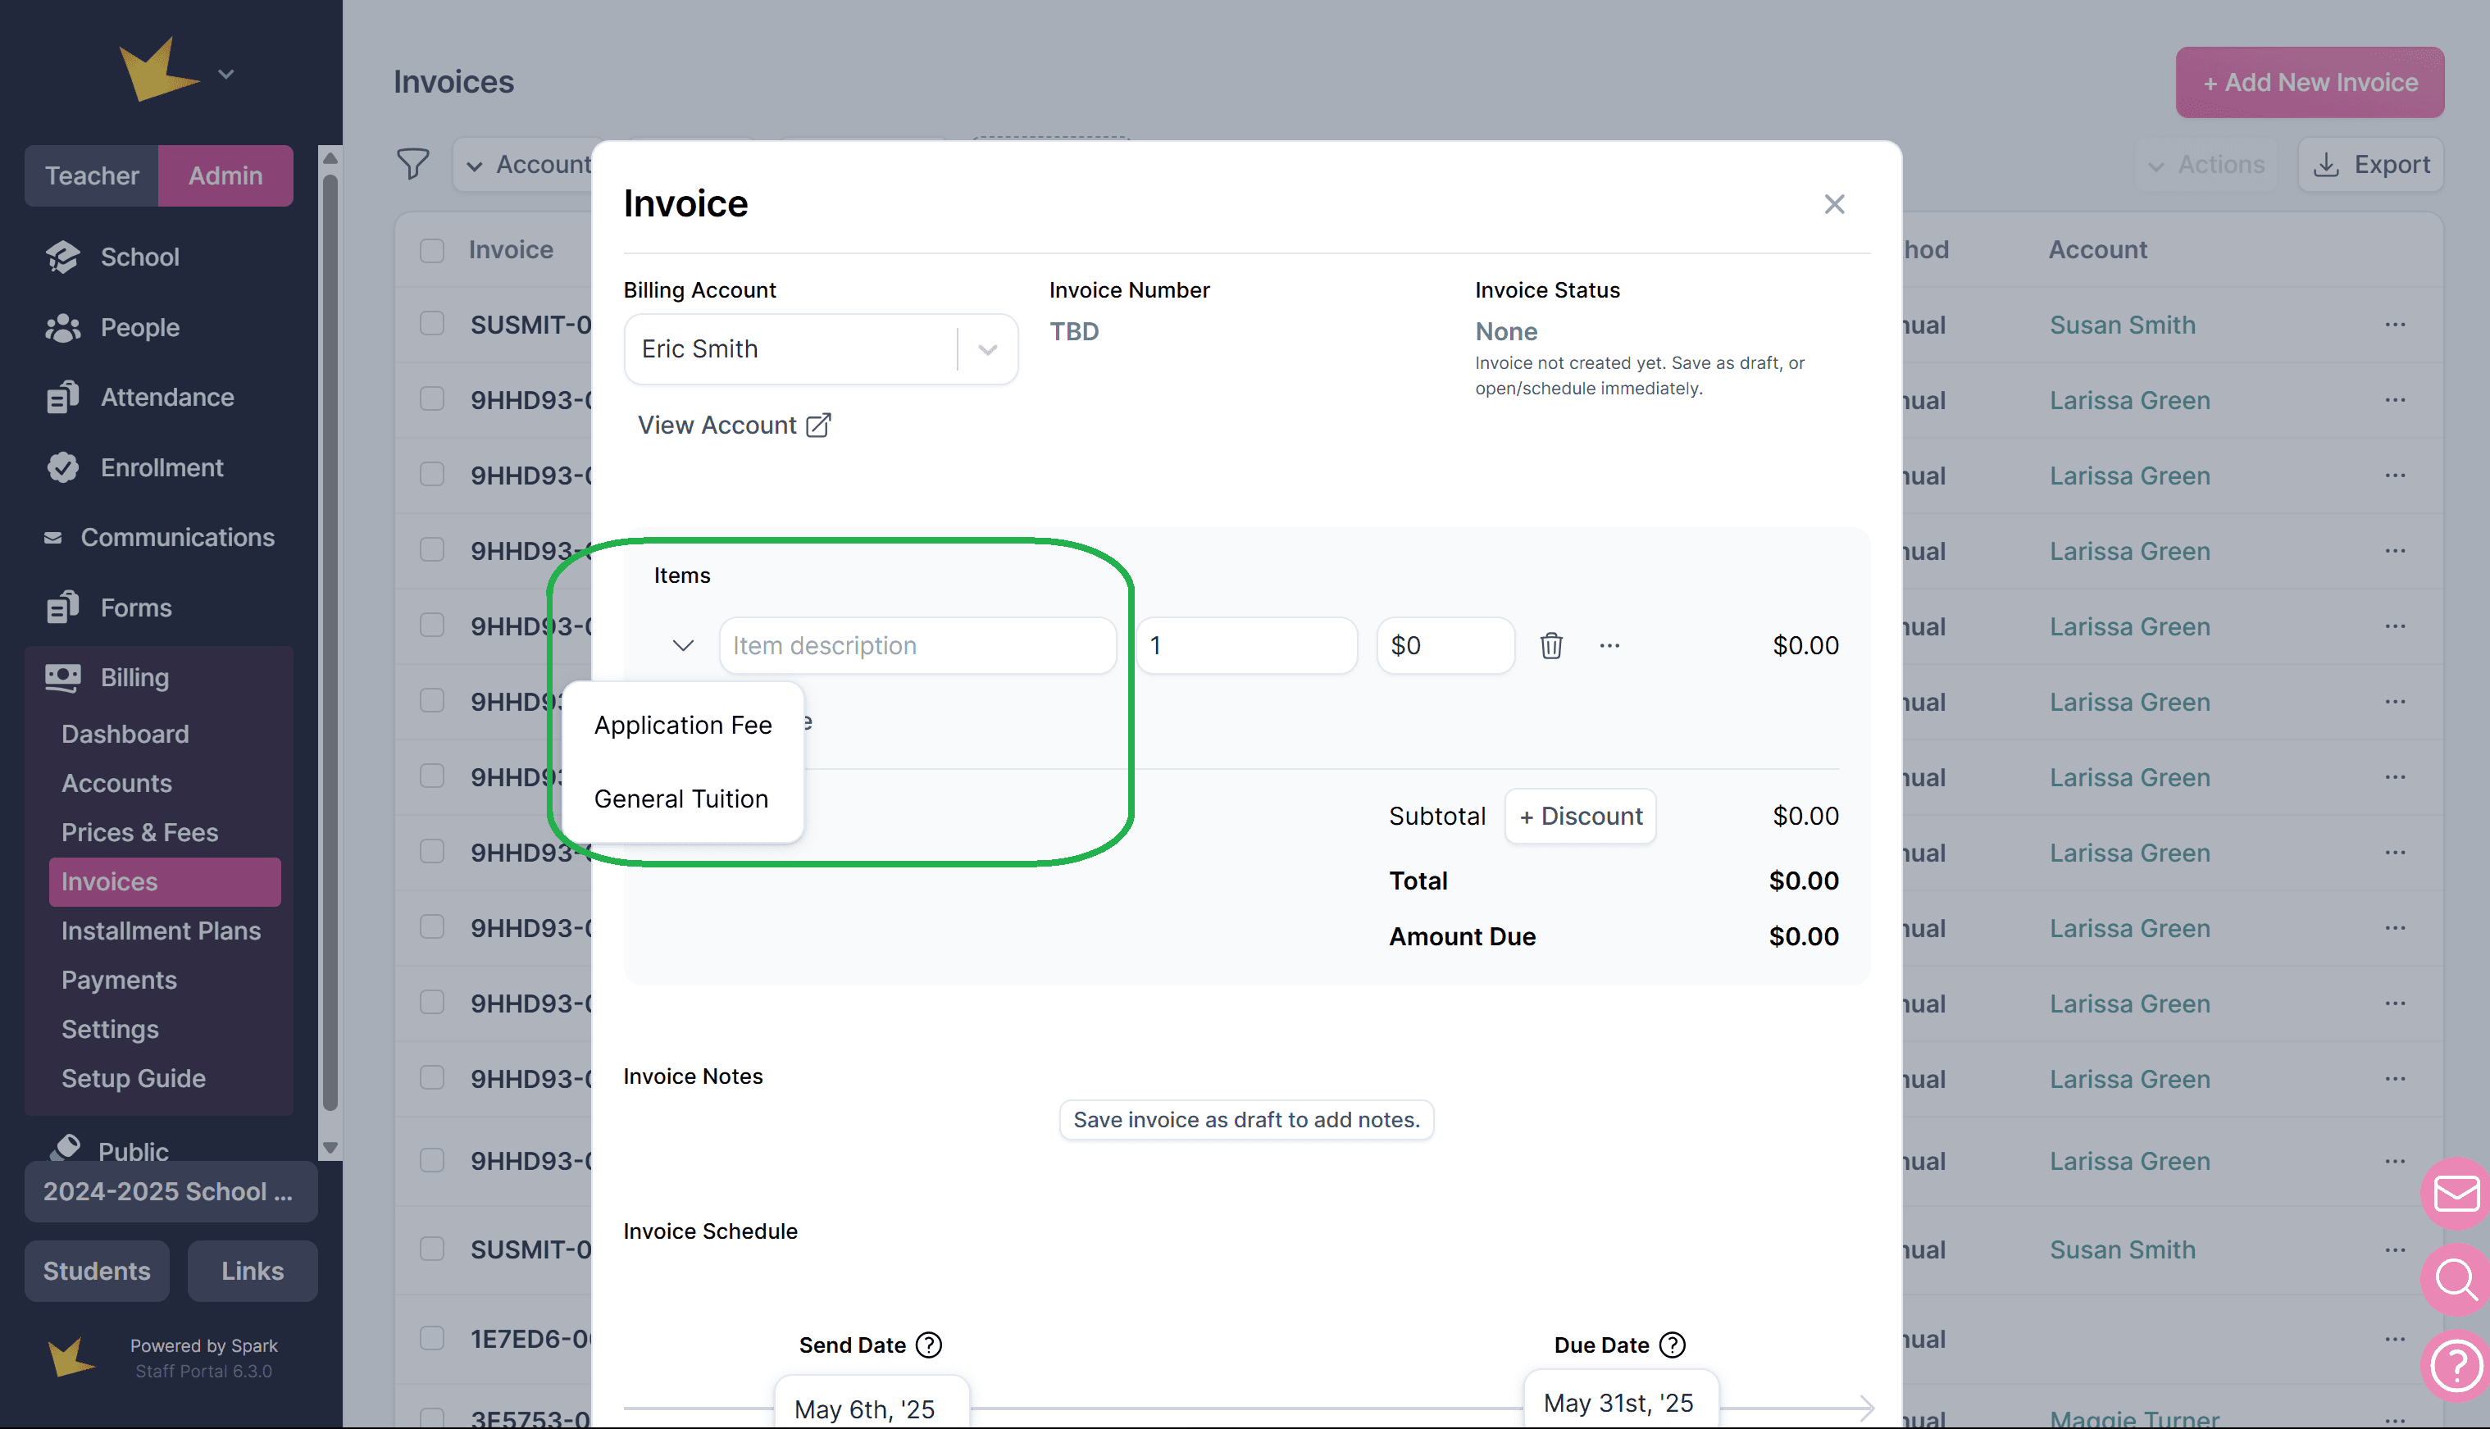Check the first SUSMIT-0 invoice row
The height and width of the screenshot is (1429, 2490).
(x=432, y=324)
